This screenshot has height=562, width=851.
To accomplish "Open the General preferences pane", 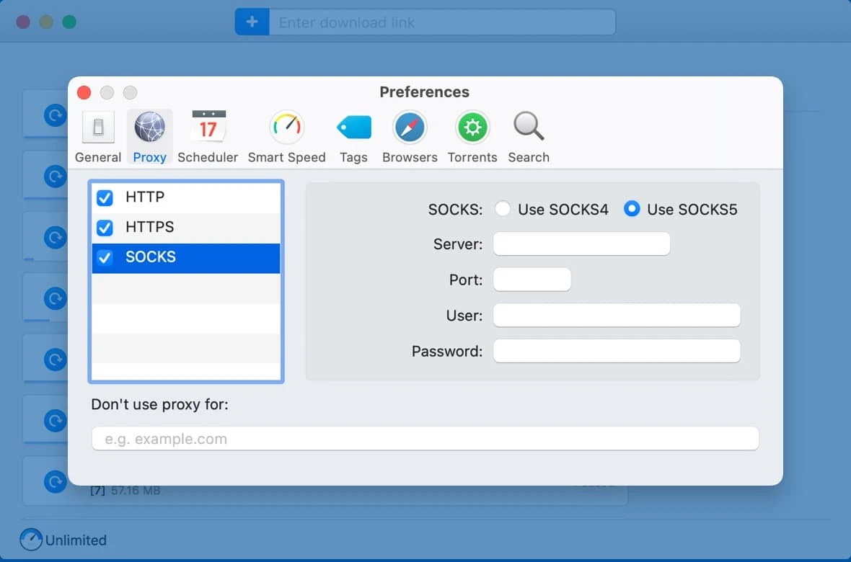I will pyautogui.click(x=98, y=136).
